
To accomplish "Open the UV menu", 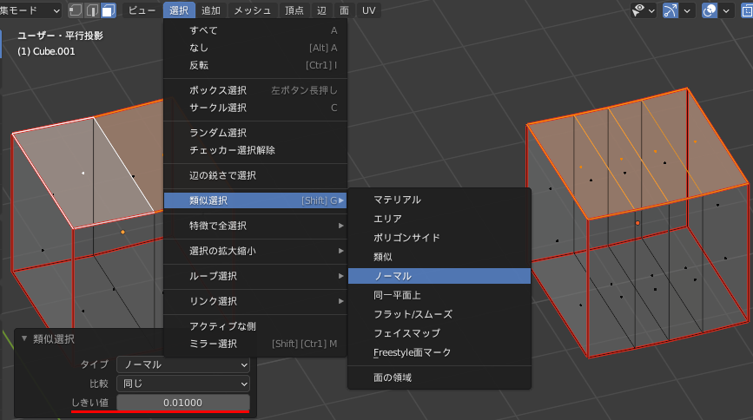I will pyautogui.click(x=369, y=10).
